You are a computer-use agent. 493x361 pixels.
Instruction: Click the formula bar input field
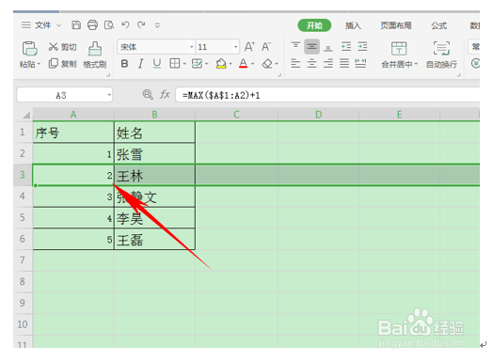[327, 95]
